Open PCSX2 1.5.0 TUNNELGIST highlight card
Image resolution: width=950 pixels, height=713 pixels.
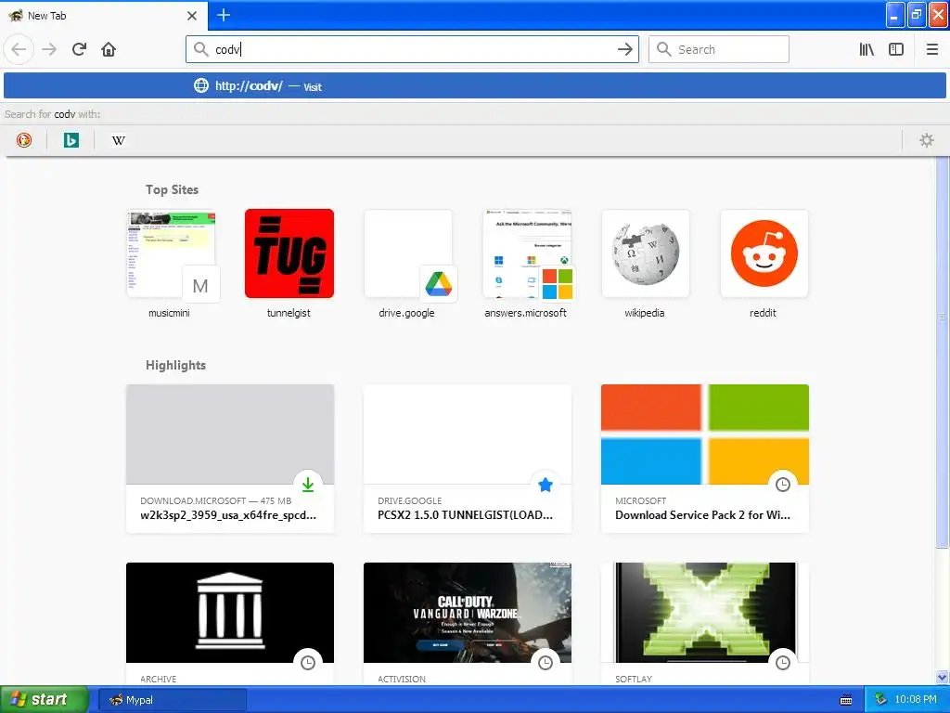tap(468, 459)
